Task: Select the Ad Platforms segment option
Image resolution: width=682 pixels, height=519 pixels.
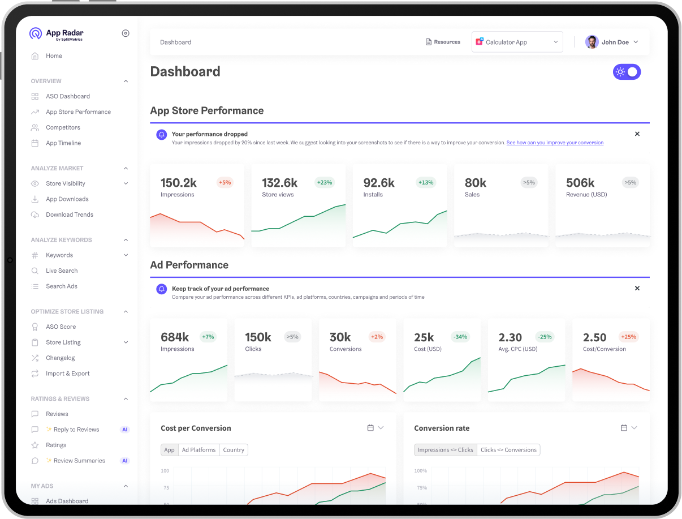Action: 198,450
